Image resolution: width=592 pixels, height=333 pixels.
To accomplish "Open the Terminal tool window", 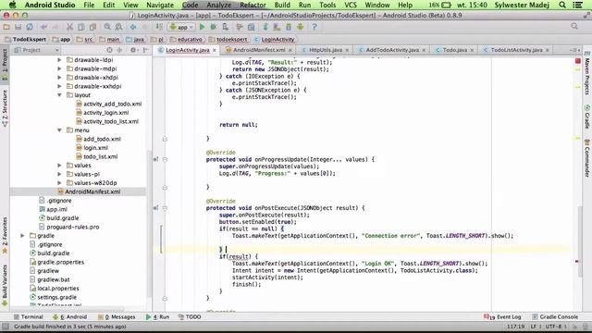I will pyautogui.click(x=29, y=316).
